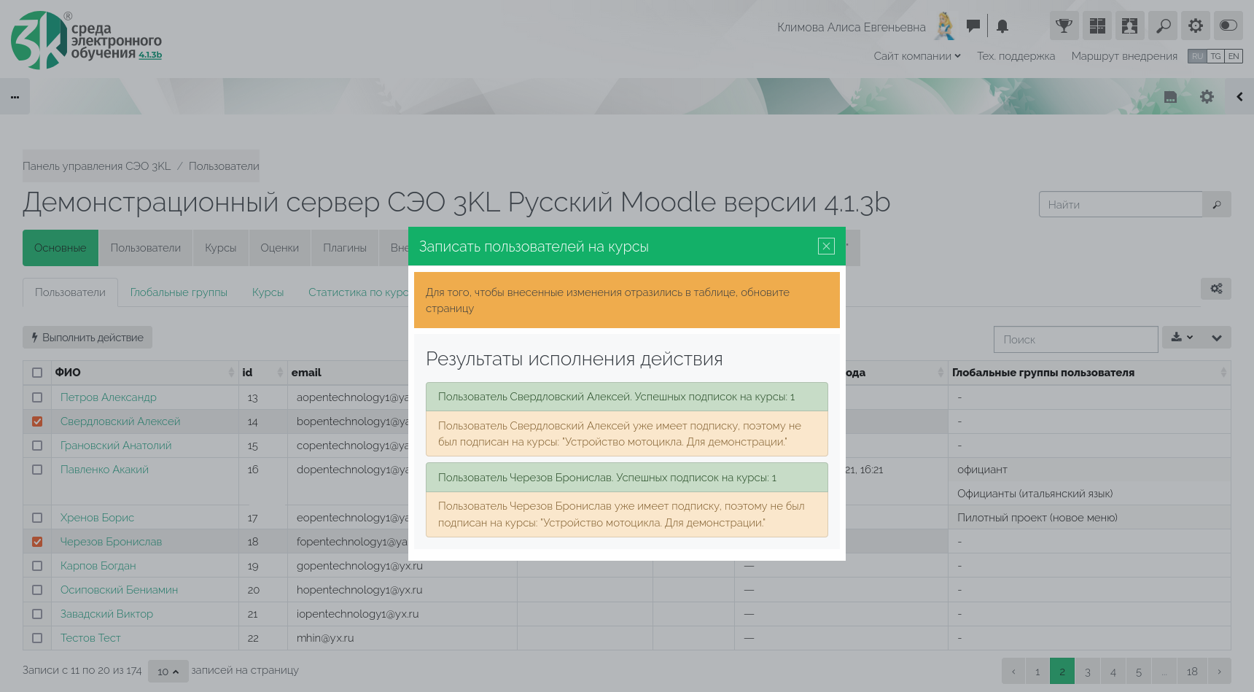Check the Петров Александр row checkbox
Viewport: 1254px width, 692px height.
tap(37, 397)
